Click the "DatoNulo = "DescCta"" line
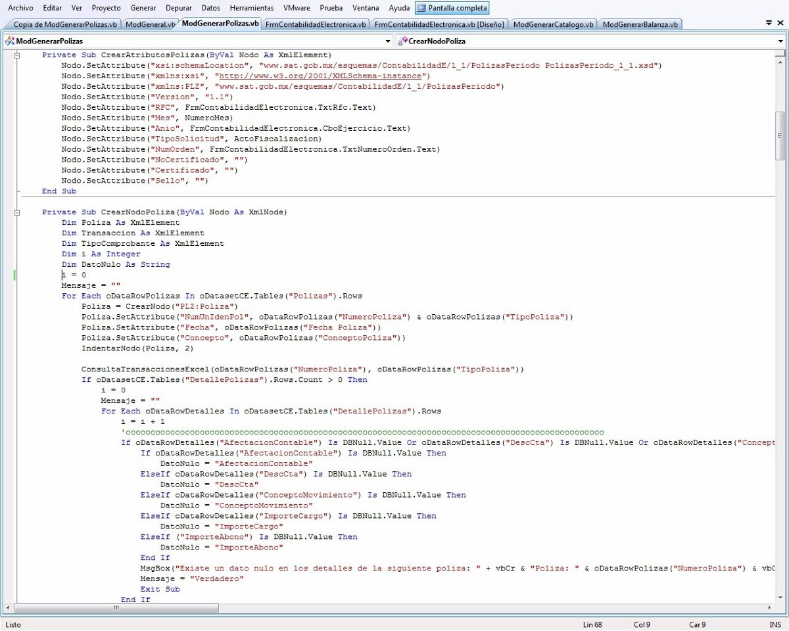Image resolution: width=789 pixels, height=631 pixels. [210, 486]
